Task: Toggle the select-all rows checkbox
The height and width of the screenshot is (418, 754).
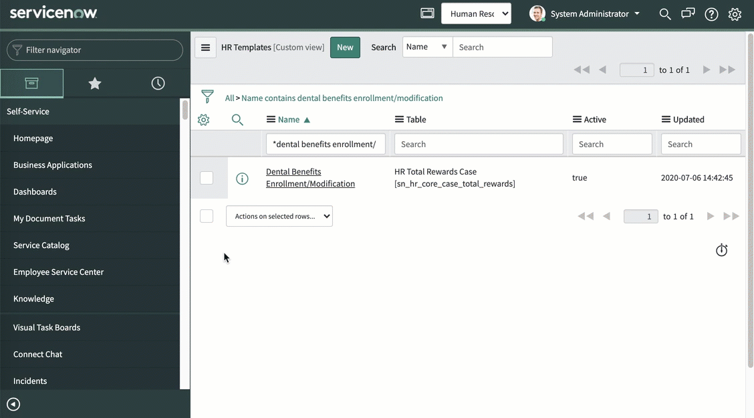Action: [207, 216]
